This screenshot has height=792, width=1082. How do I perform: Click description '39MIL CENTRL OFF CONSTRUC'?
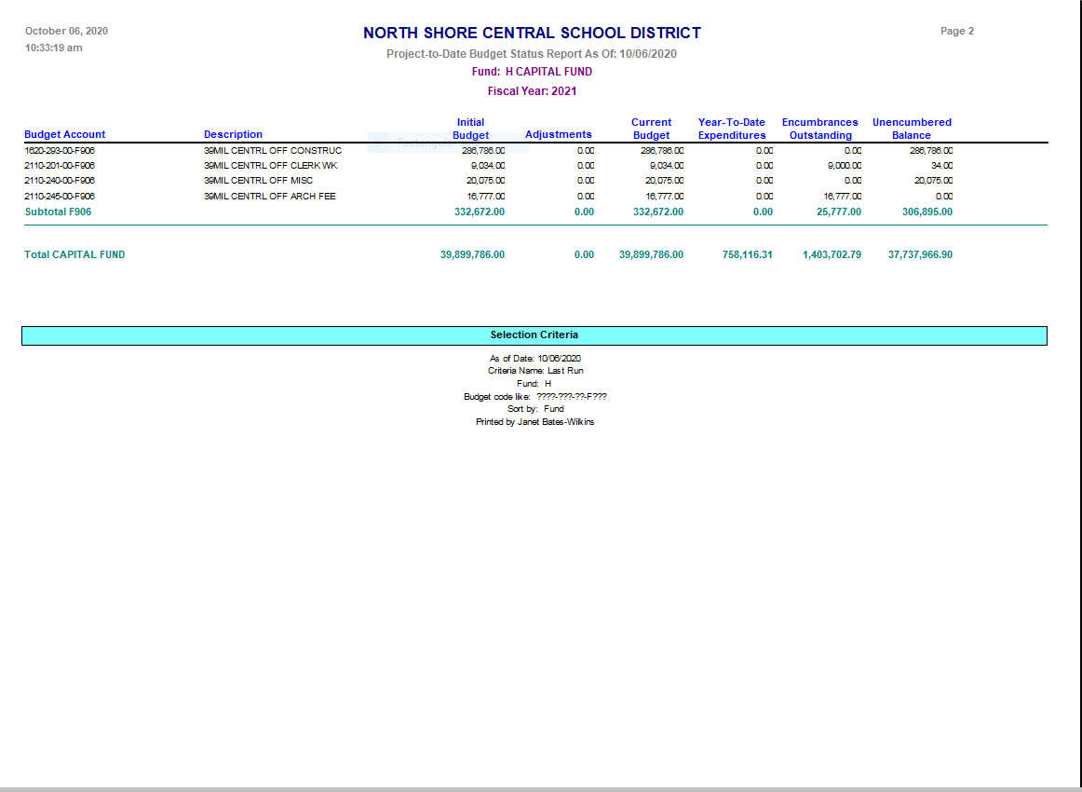pos(273,151)
